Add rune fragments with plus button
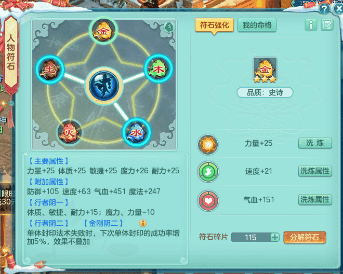The height and width of the screenshot is (274, 343). coord(275,237)
